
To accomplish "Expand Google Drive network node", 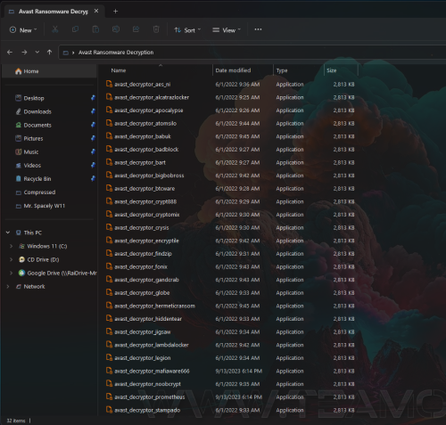I will [x=12, y=273].
